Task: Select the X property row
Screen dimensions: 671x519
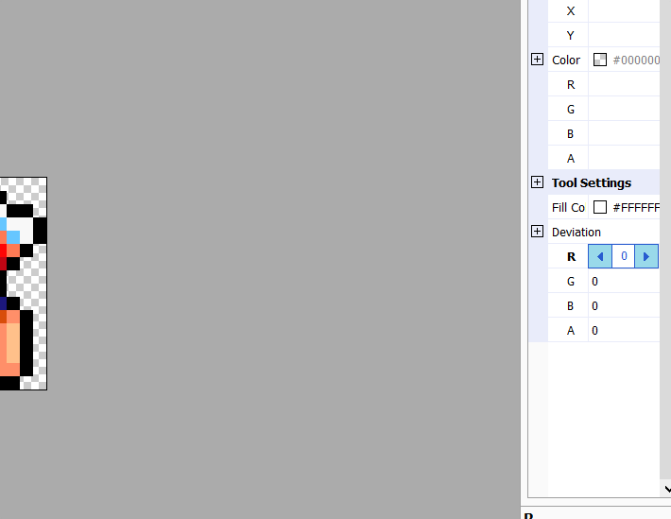Action: point(604,10)
